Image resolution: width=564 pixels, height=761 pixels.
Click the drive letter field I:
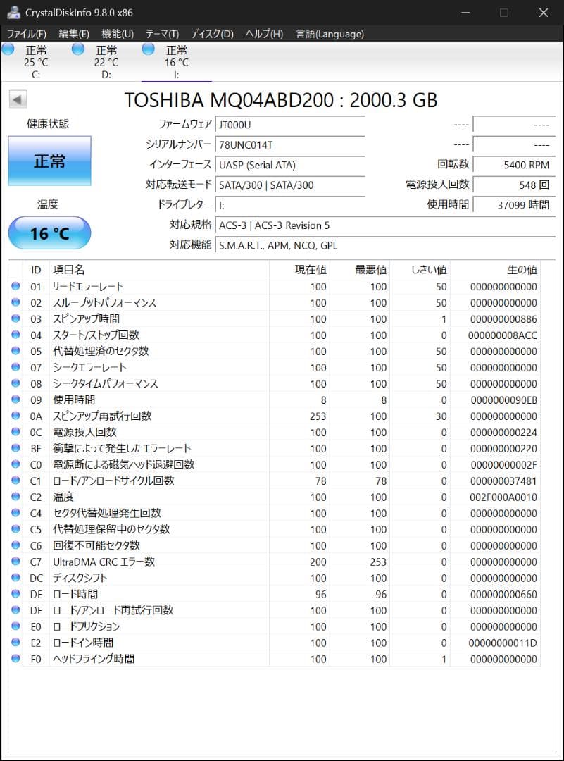(290, 205)
